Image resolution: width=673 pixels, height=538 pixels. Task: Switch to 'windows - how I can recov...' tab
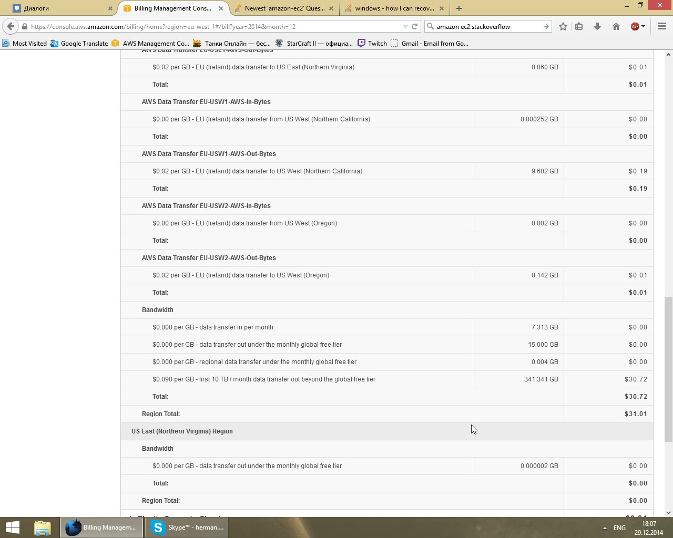point(394,8)
